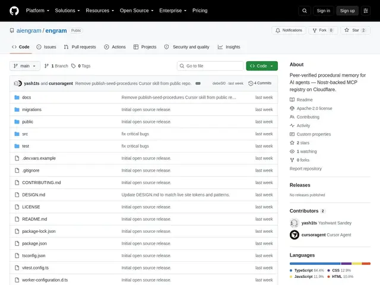The height and width of the screenshot is (285, 380).
Task: Open the package-lock.json file
Action: [39, 231]
